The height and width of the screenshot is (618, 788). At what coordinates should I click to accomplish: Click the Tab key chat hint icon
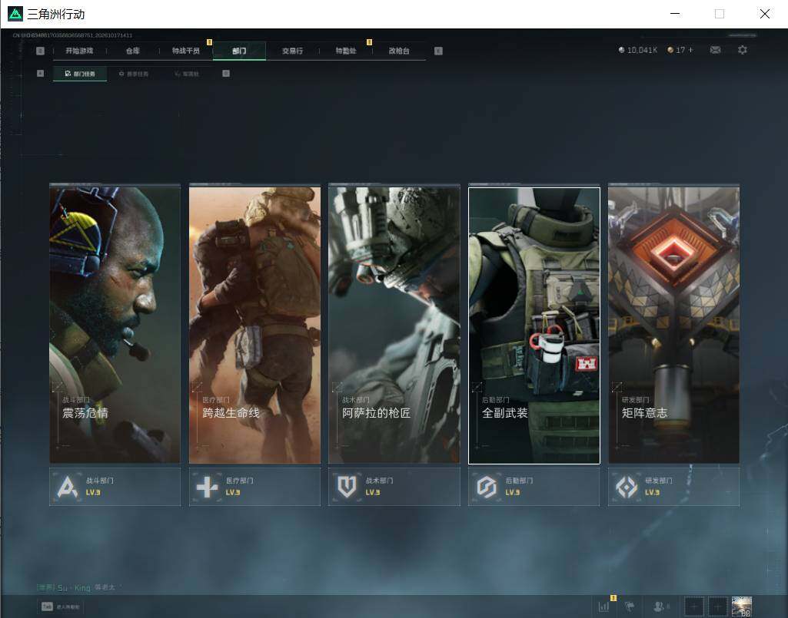tap(47, 606)
